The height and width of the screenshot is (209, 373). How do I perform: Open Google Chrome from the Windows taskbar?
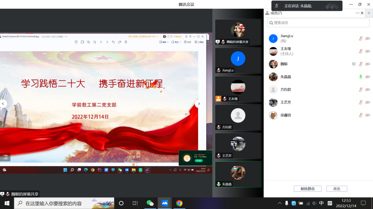[x=179, y=203]
